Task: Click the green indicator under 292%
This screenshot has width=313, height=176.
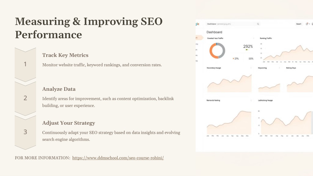Action: pos(247,50)
